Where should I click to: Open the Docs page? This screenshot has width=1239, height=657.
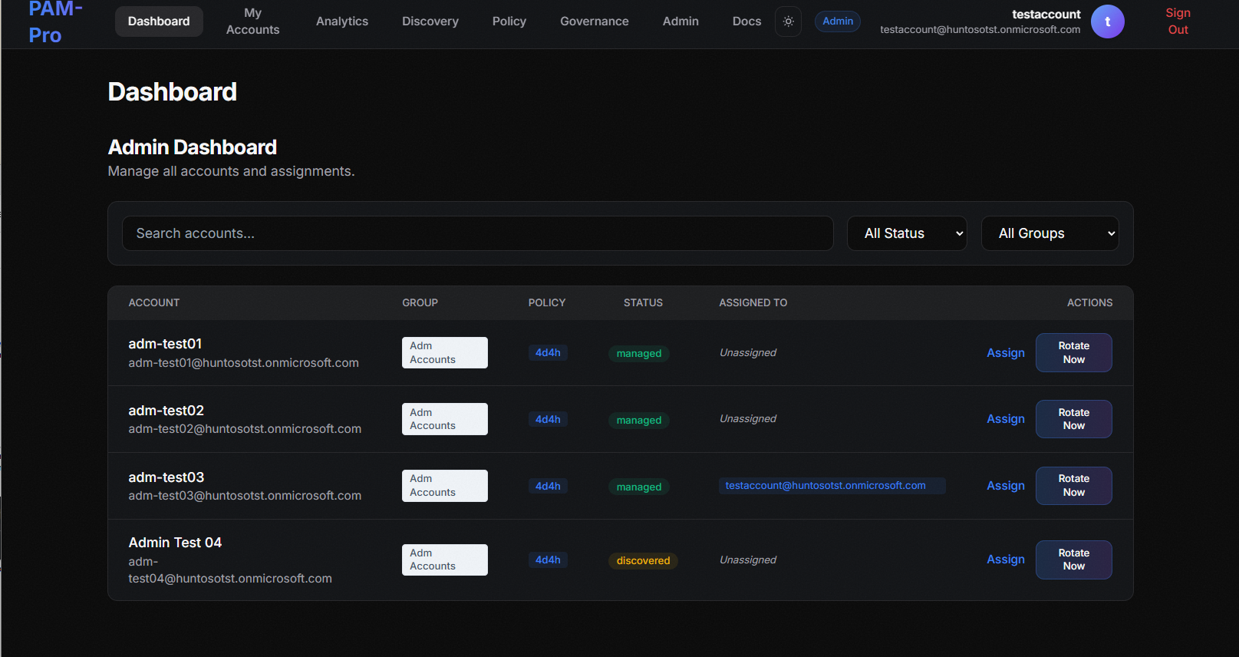[746, 21]
